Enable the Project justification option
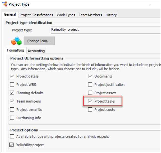This screenshot has height=153, width=161. tap(90, 85)
